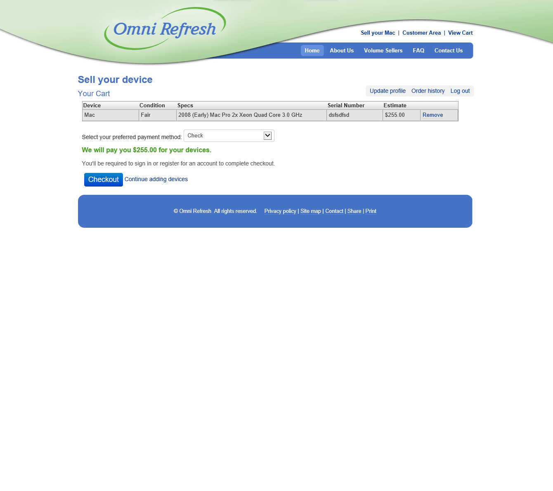
Task: Open the Privacy policy footer link
Action: coord(280,211)
